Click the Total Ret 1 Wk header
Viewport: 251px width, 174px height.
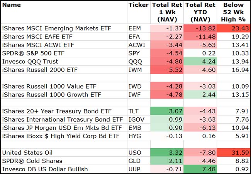[167, 12]
